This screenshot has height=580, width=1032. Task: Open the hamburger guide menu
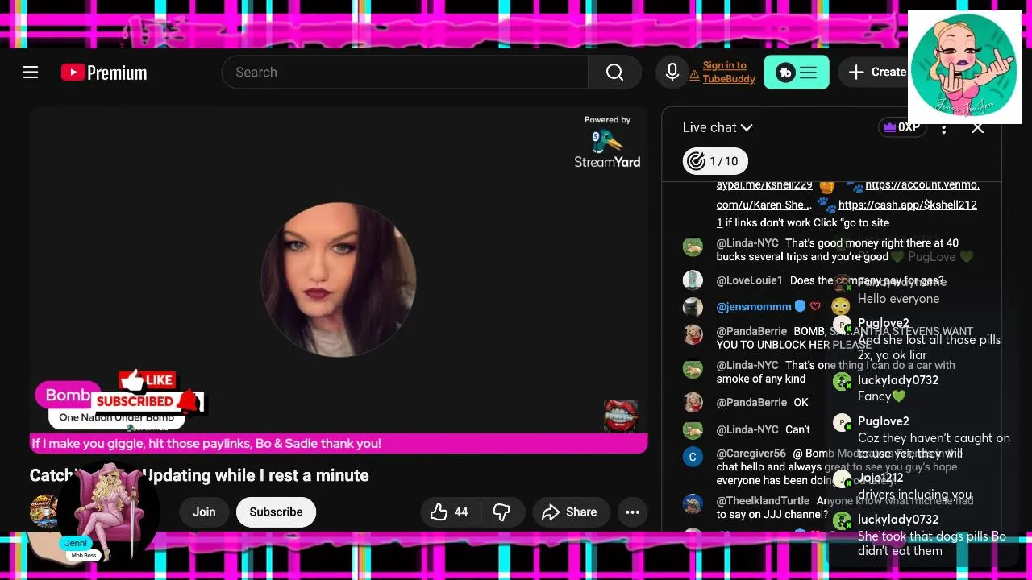pos(31,72)
